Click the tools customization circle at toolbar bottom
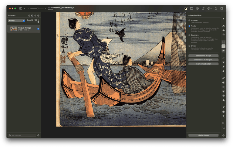233x148 pixels. point(223,135)
